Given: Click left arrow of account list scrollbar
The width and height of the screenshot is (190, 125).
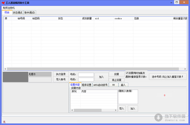Looking at the screenshot, I should 5,69.
